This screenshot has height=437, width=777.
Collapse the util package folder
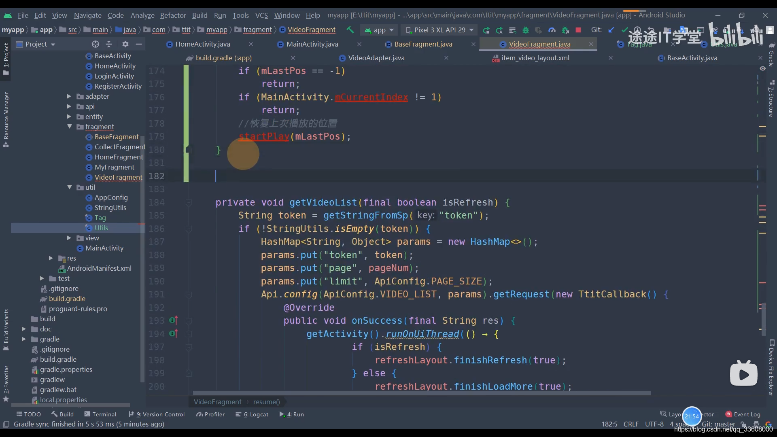[x=69, y=187]
